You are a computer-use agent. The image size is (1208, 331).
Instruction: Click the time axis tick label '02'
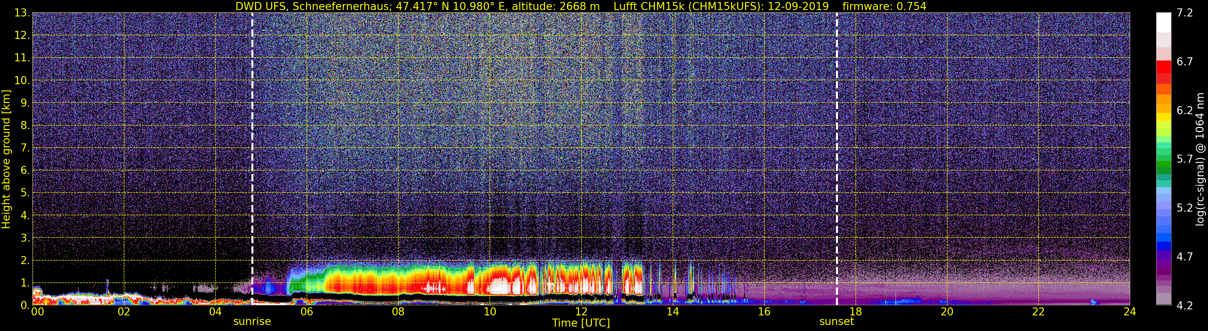pyautogui.click(x=124, y=312)
